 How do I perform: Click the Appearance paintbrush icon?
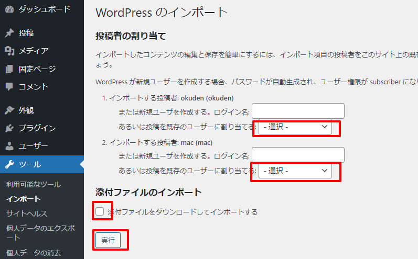pos(9,110)
